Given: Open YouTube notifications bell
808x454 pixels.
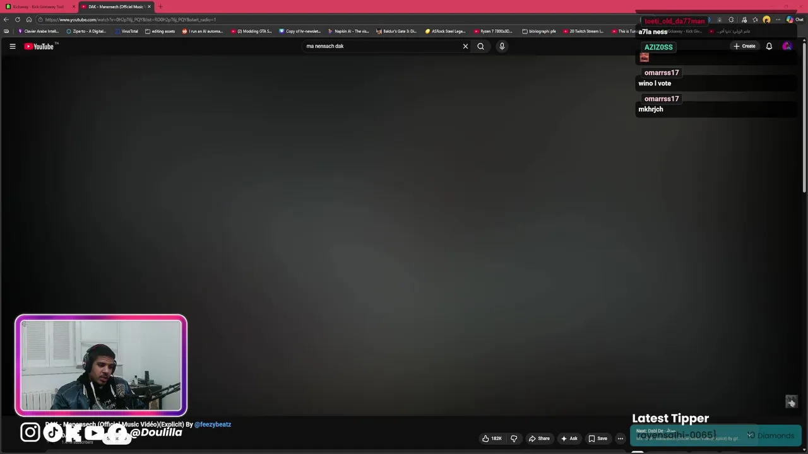Looking at the screenshot, I should 769,46.
